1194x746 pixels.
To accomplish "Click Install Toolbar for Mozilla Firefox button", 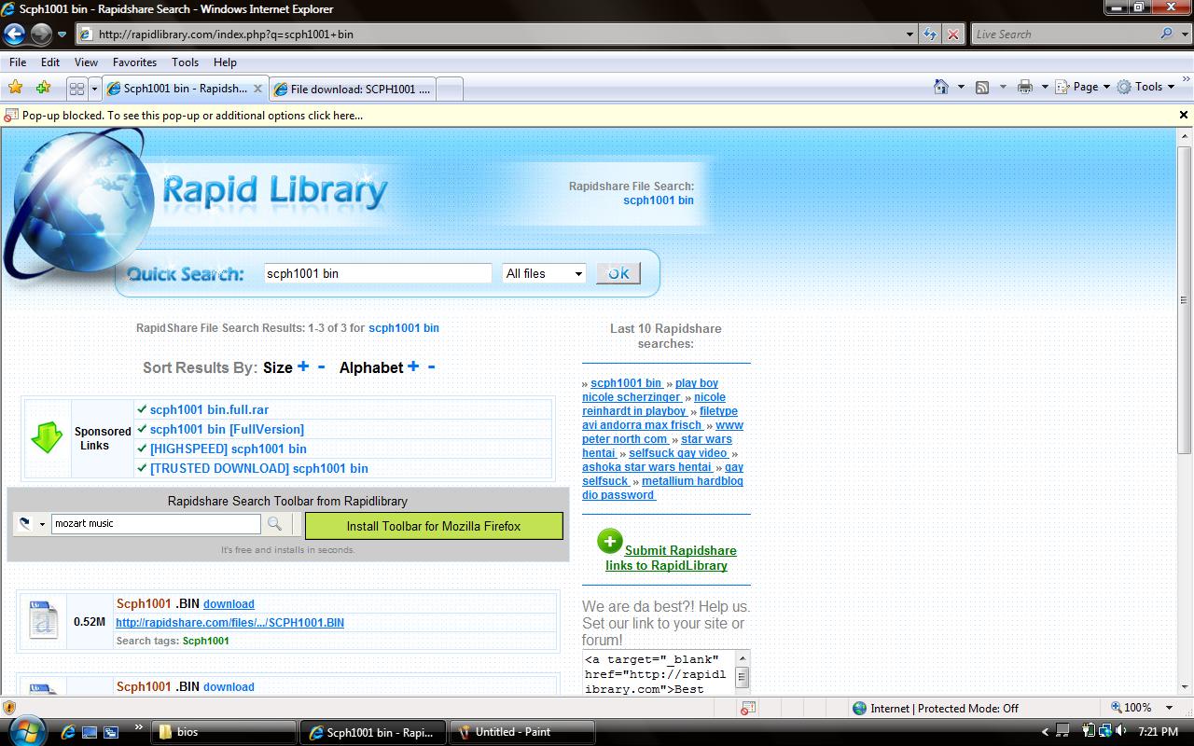I will tap(434, 526).
